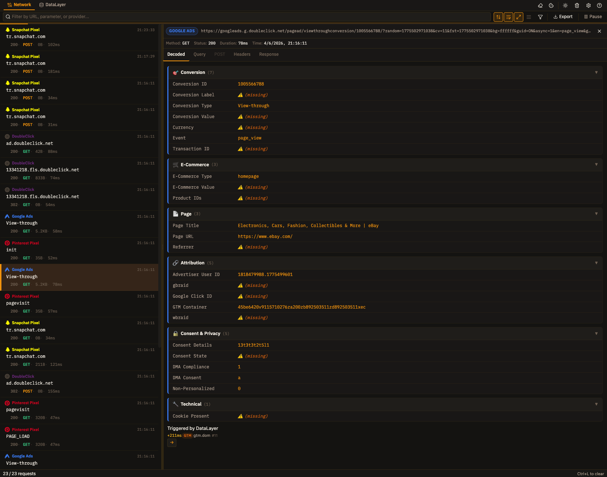Open the cookie icon in top bar

pos(551,5)
